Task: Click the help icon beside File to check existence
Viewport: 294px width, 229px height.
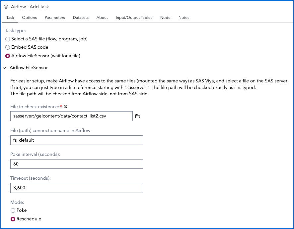Action: [x=65, y=107]
